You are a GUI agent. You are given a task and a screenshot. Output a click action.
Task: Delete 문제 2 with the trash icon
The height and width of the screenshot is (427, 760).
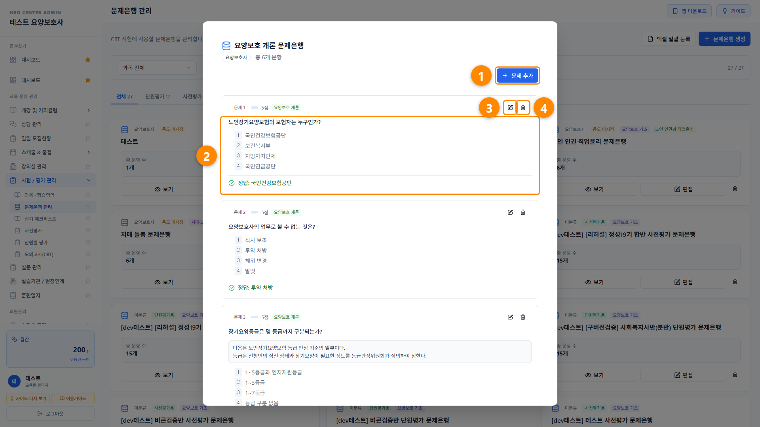[523, 212]
